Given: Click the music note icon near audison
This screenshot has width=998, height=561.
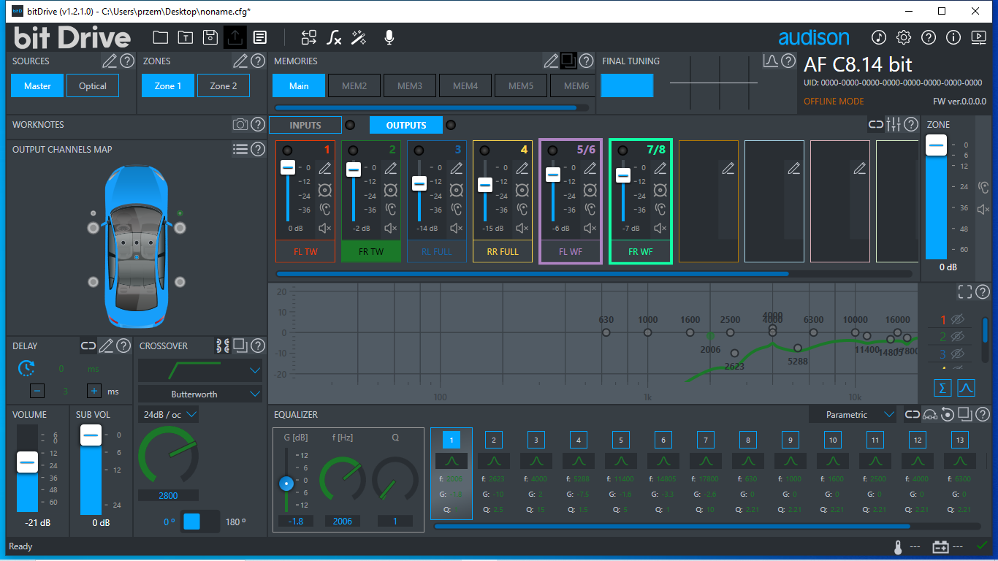Looking at the screenshot, I should point(879,37).
